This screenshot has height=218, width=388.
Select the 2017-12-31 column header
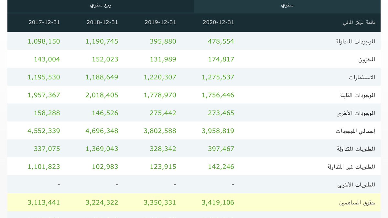tap(44, 22)
